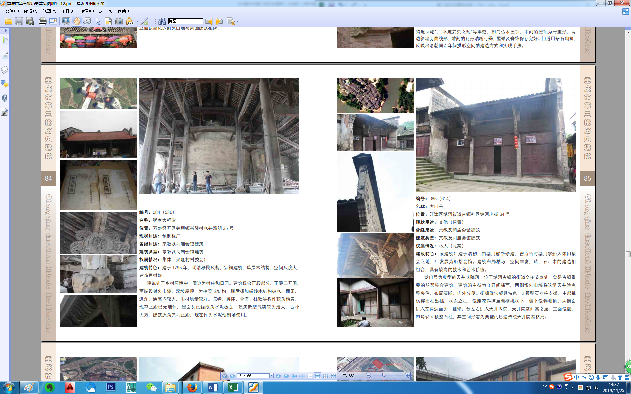Open the 工具(T) menu
631x394 pixels.
pos(68,11)
